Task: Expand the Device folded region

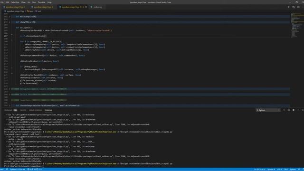Action: coord(10,95)
